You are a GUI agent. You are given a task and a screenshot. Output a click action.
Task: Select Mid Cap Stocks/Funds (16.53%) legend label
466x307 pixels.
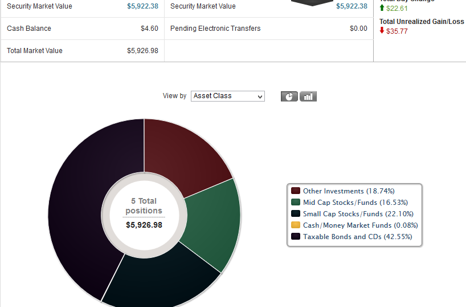point(355,203)
